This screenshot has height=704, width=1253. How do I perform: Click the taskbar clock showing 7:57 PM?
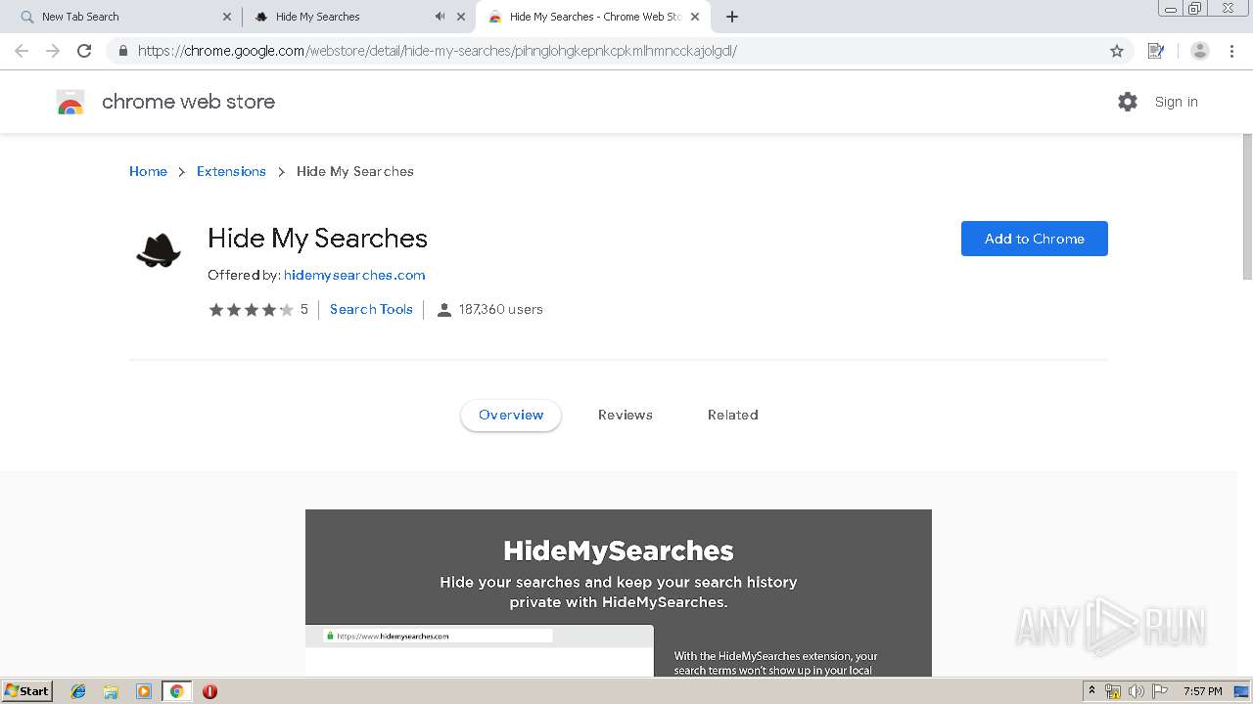tap(1203, 691)
